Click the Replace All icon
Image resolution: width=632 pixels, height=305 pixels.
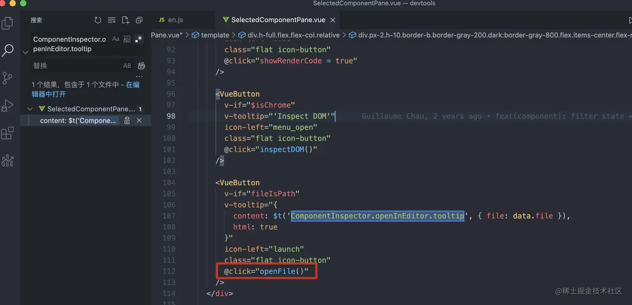(141, 66)
